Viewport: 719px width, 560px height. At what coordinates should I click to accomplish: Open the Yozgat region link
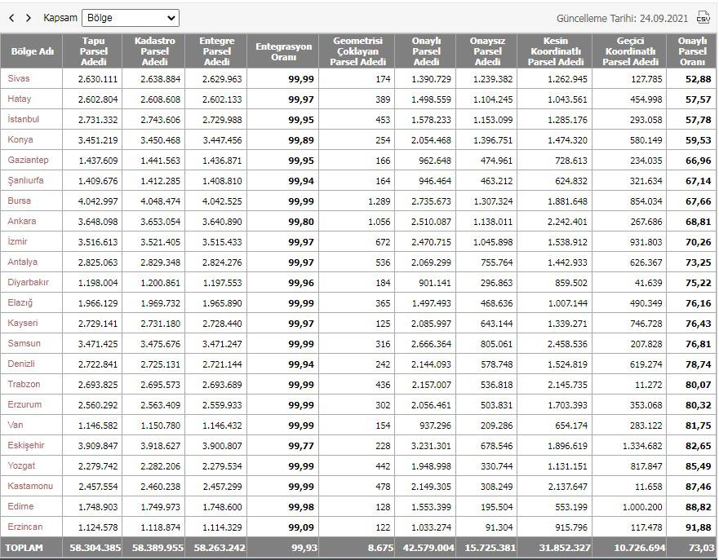(21, 465)
